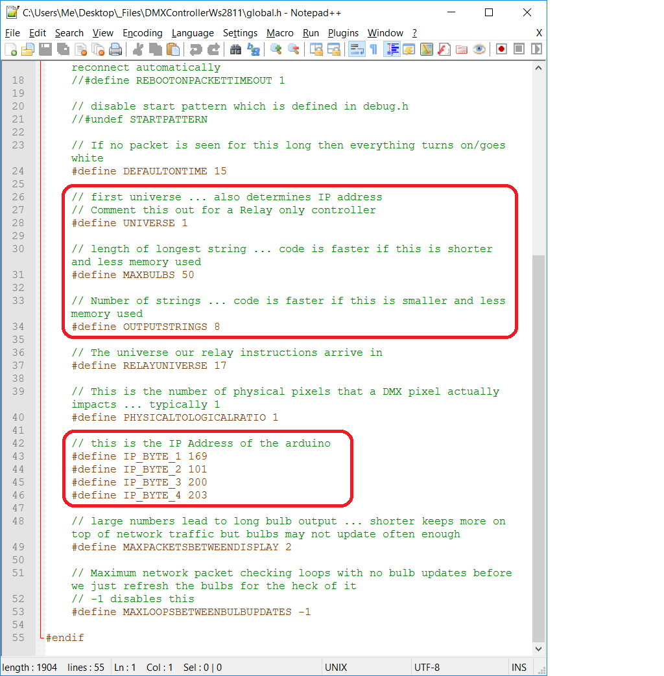664x676 pixels.
Task: Click the Zoom Out magnifier icon
Action: click(293, 49)
